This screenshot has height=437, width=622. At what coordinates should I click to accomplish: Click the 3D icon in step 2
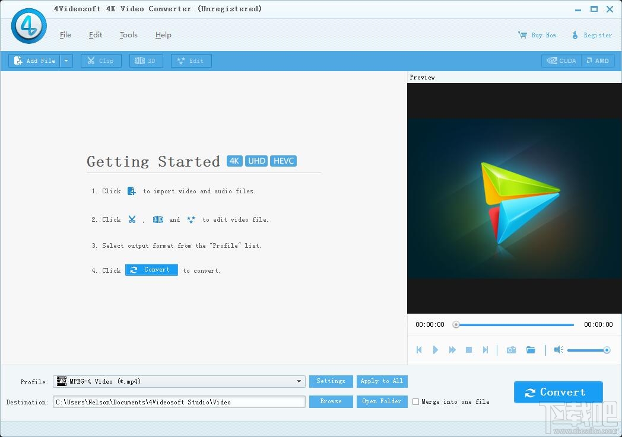[158, 219]
